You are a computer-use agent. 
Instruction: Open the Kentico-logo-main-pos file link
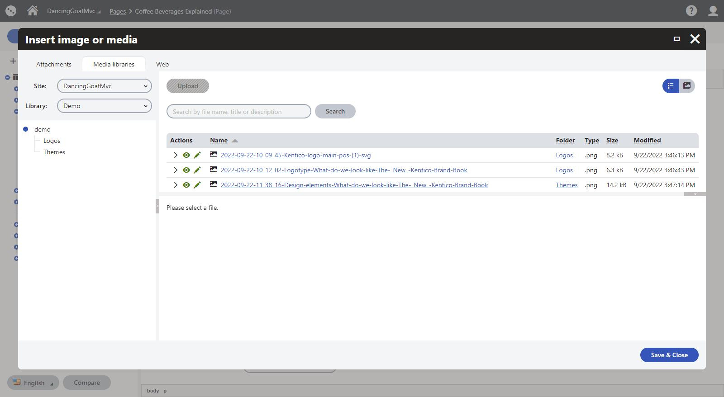point(295,155)
